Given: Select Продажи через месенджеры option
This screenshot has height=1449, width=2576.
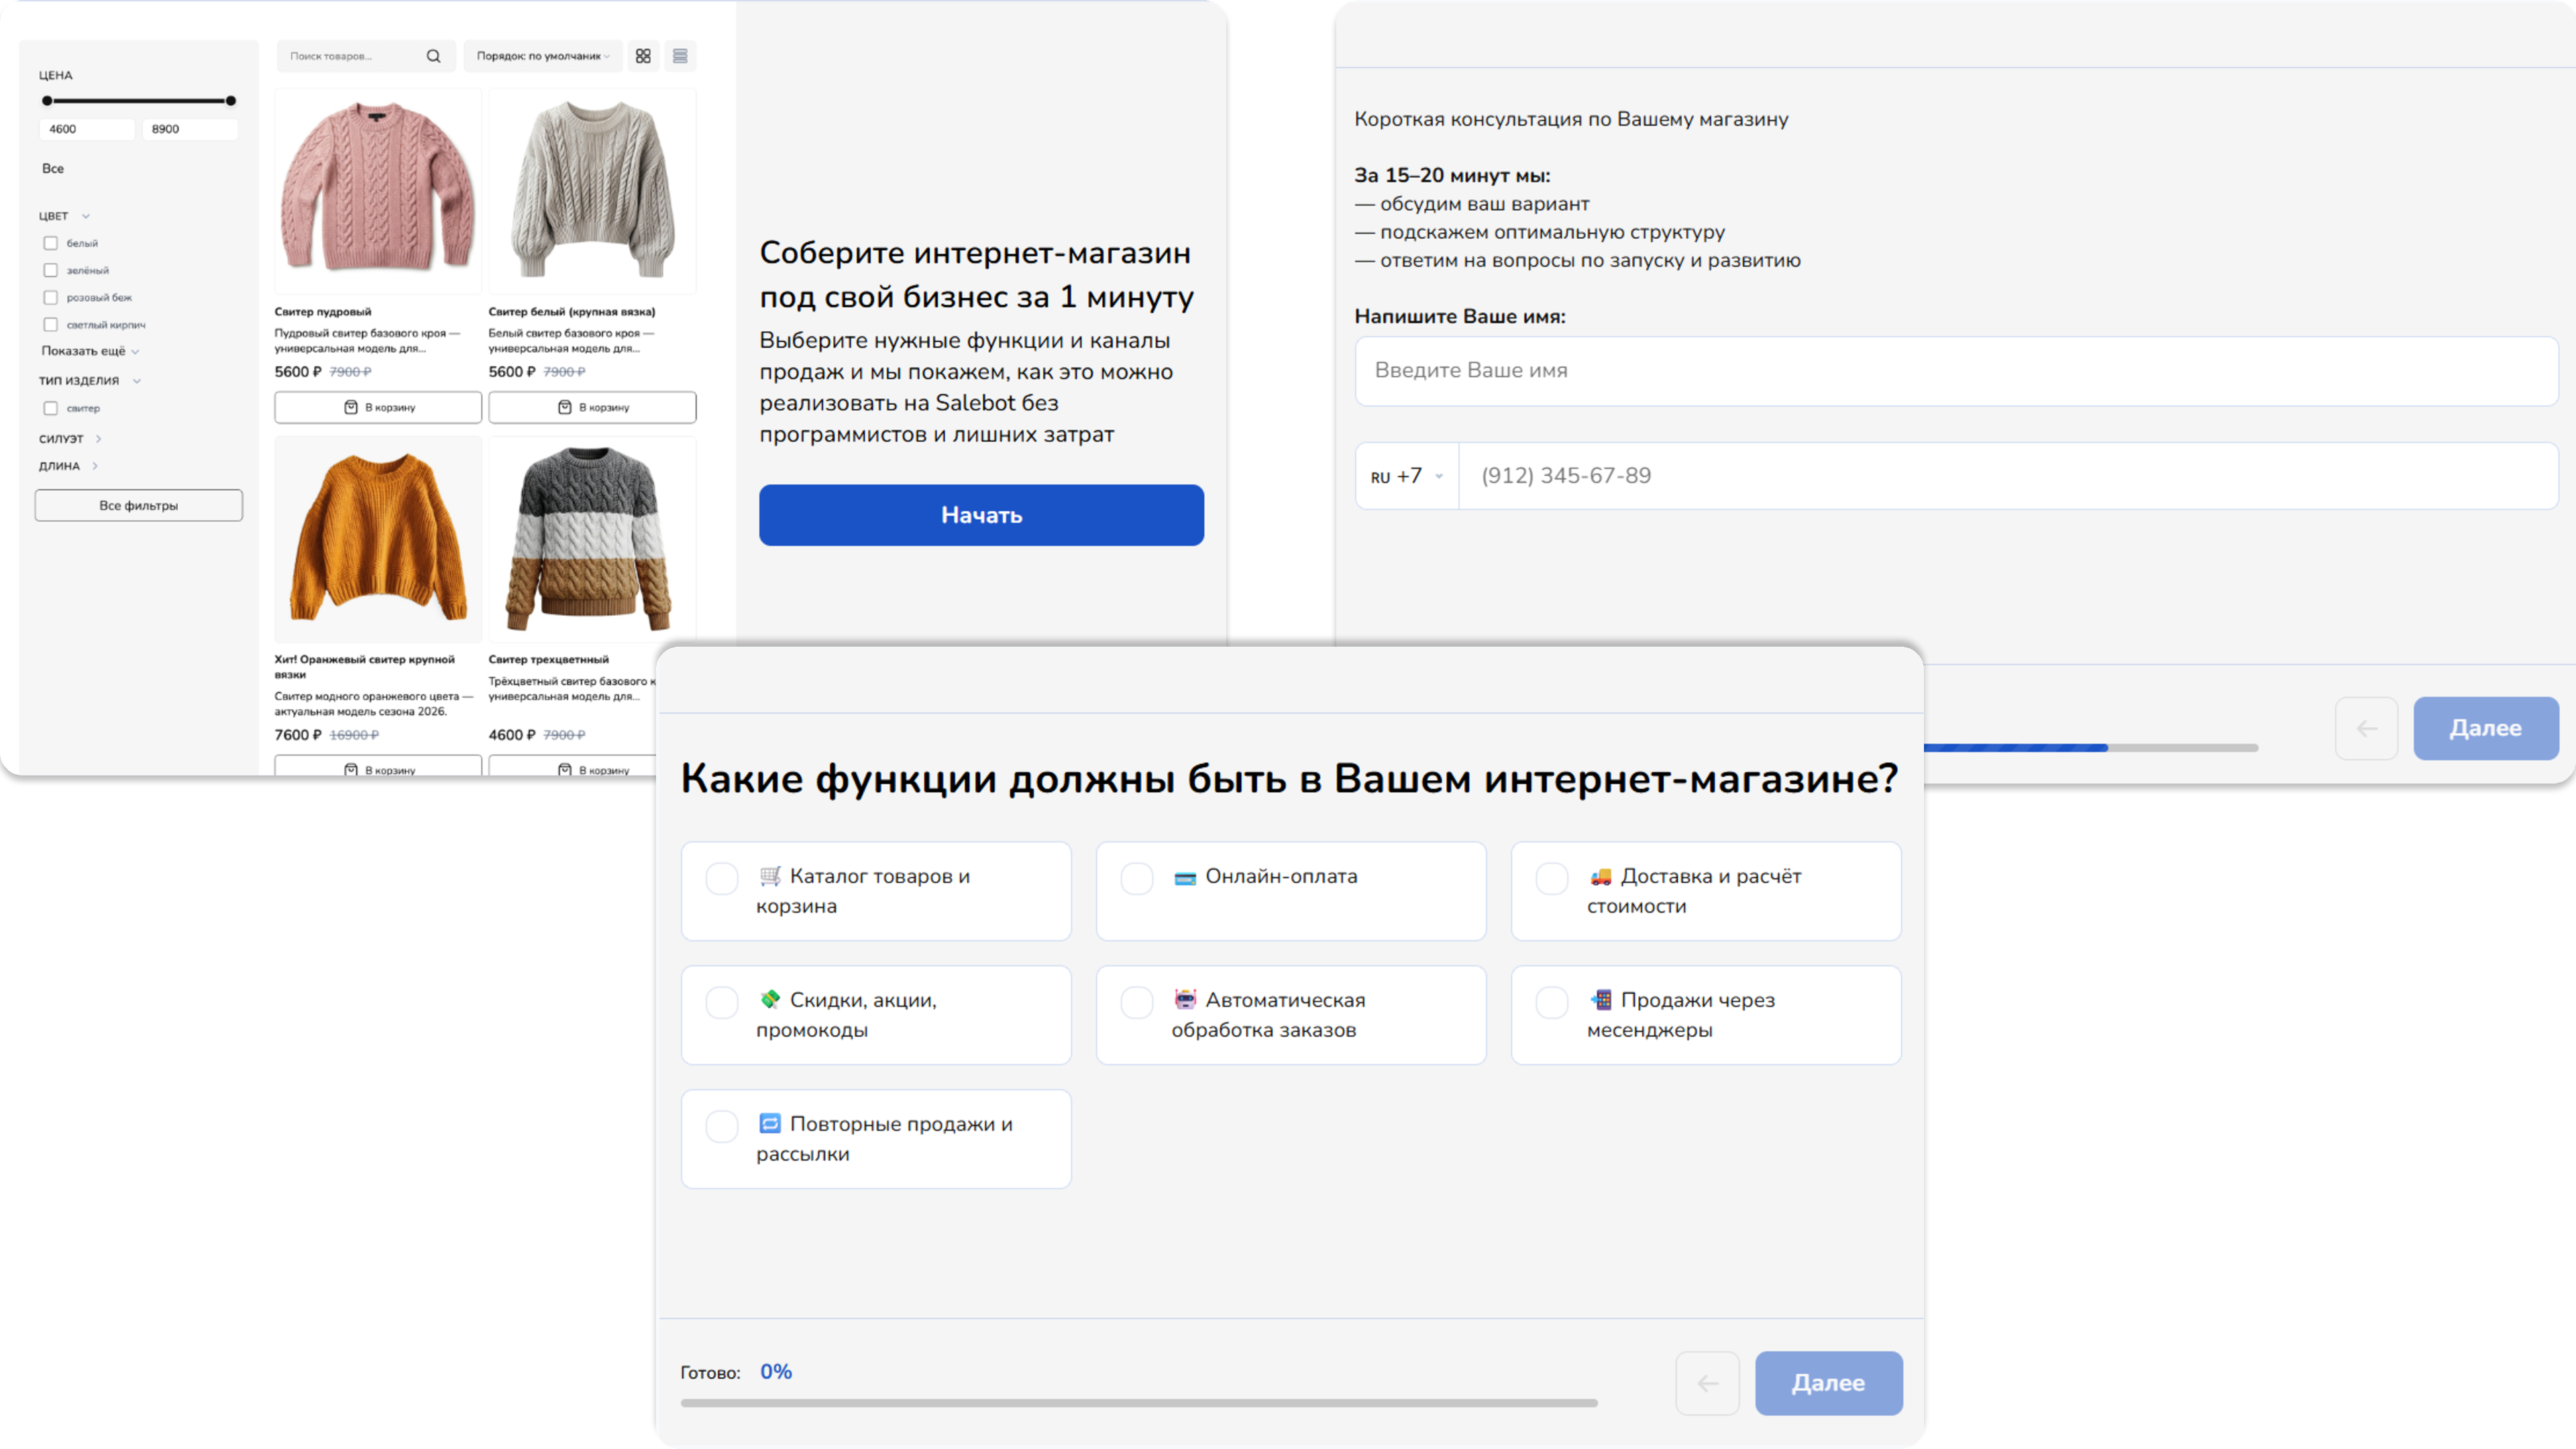Looking at the screenshot, I should click(1552, 1002).
